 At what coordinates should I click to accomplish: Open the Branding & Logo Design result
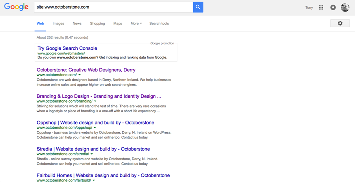(99, 96)
